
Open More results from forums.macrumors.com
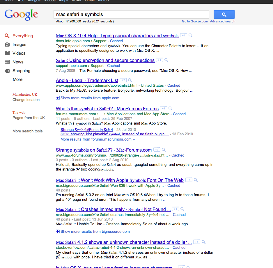click(97, 139)
